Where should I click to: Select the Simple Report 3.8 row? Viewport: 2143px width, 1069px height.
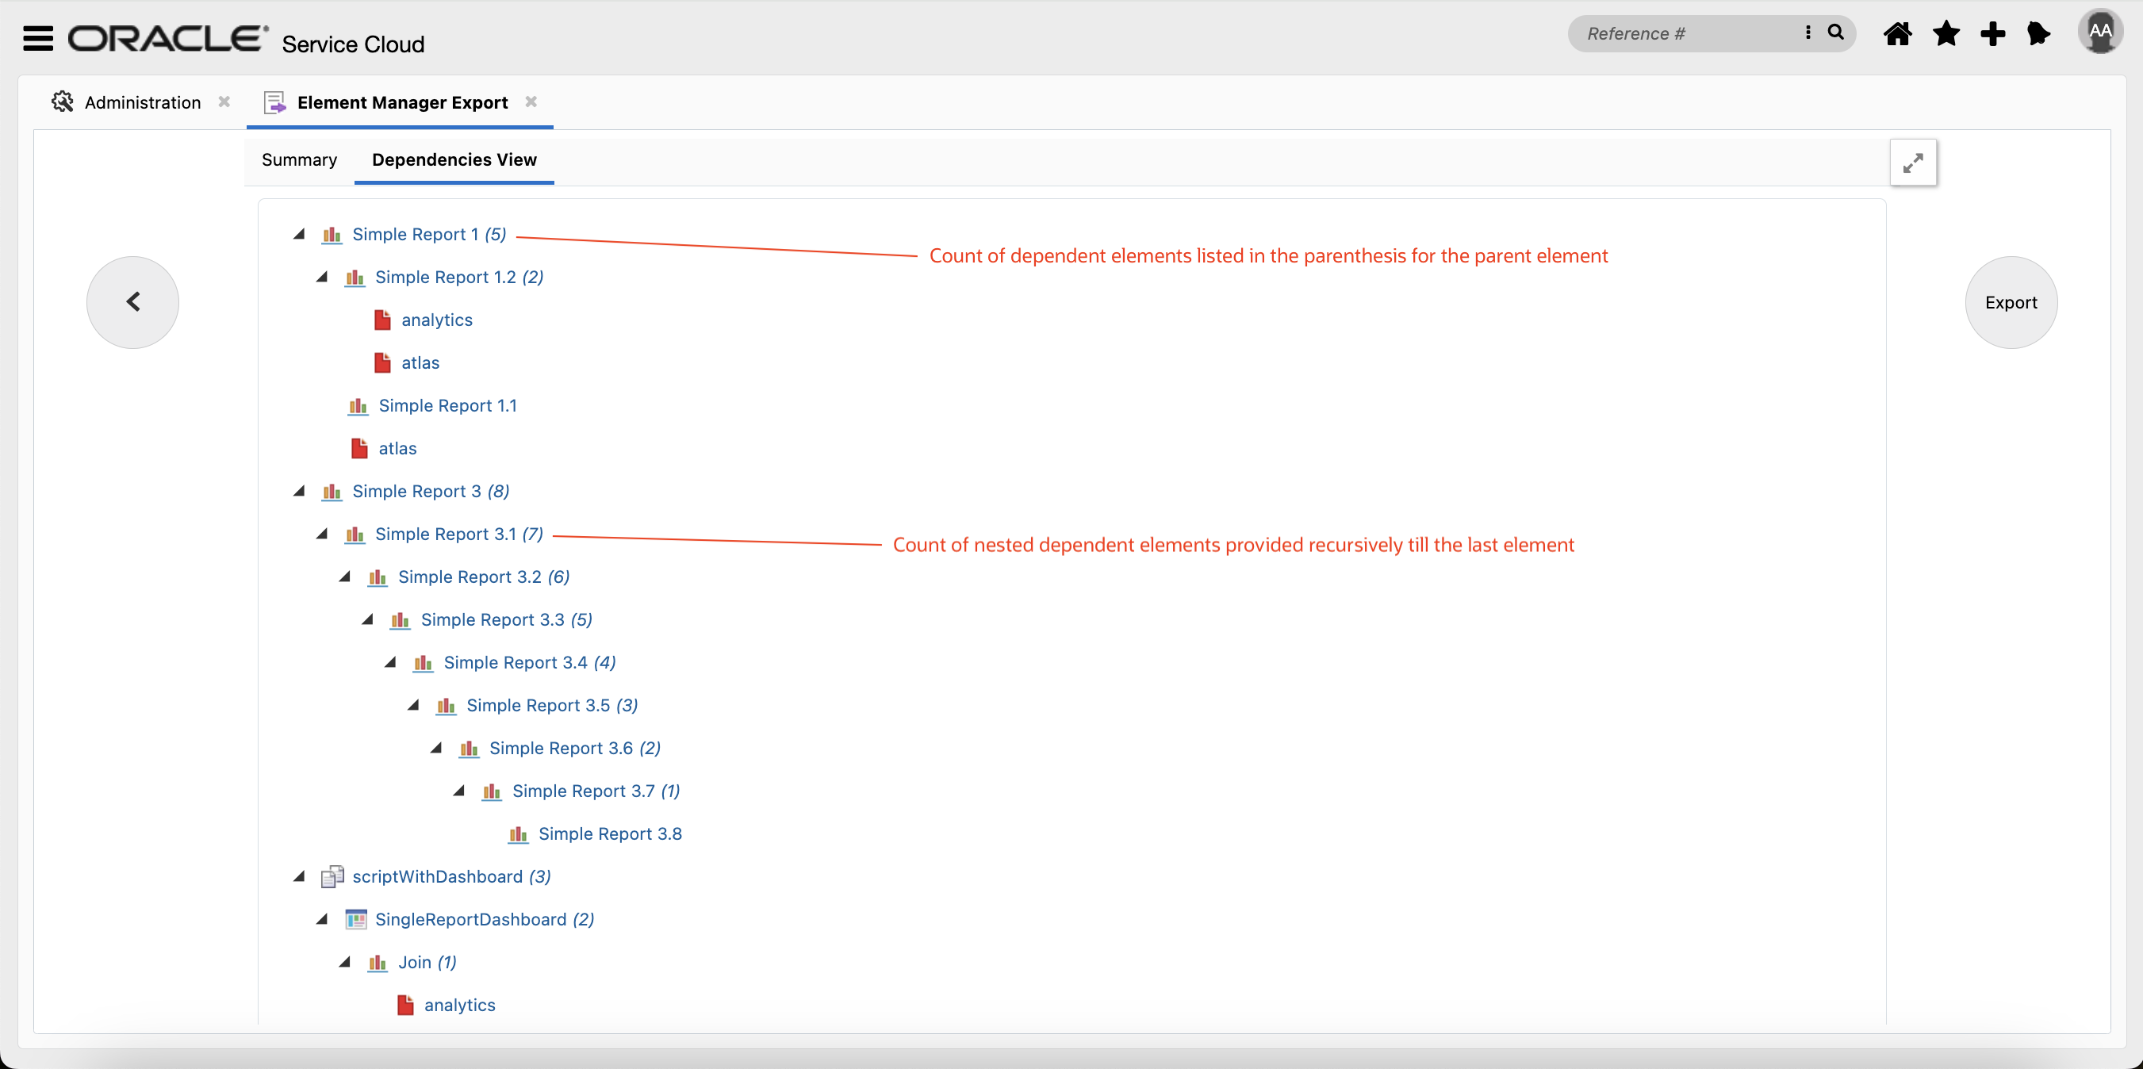coord(610,833)
